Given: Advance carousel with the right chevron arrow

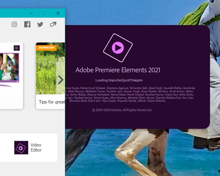Looking at the screenshot, I should (61, 80).
